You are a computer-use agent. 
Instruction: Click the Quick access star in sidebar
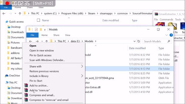click(7, 22)
